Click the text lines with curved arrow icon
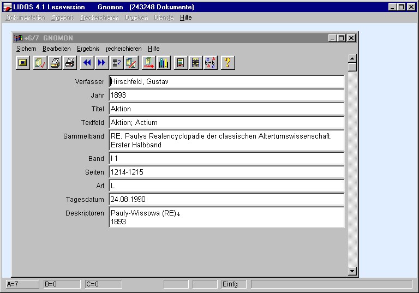The image size is (419, 293). 117,63
